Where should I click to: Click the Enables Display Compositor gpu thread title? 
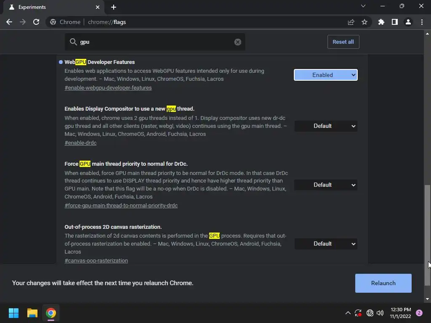130,109
